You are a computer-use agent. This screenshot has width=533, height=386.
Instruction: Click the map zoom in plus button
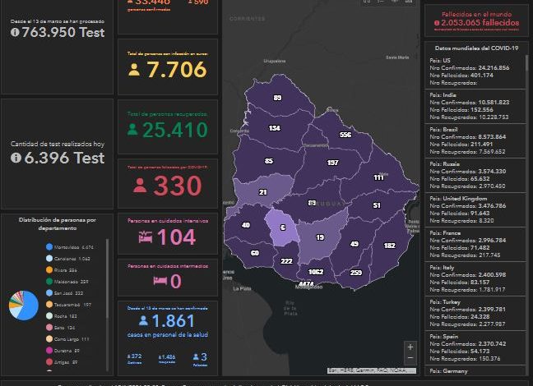pyautogui.click(x=410, y=346)
